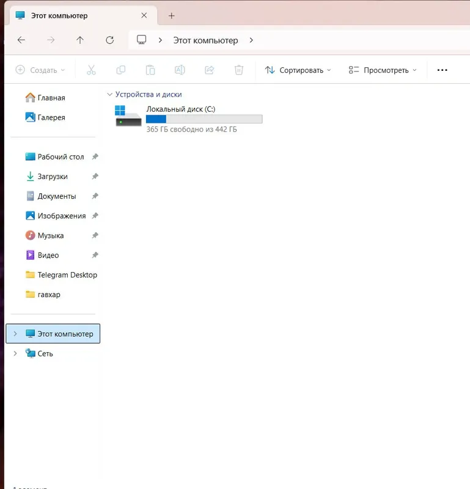Go up one folder level
The width and height of the screenshot is (470, 489).
pyautogui.click(x=80, y=40)
